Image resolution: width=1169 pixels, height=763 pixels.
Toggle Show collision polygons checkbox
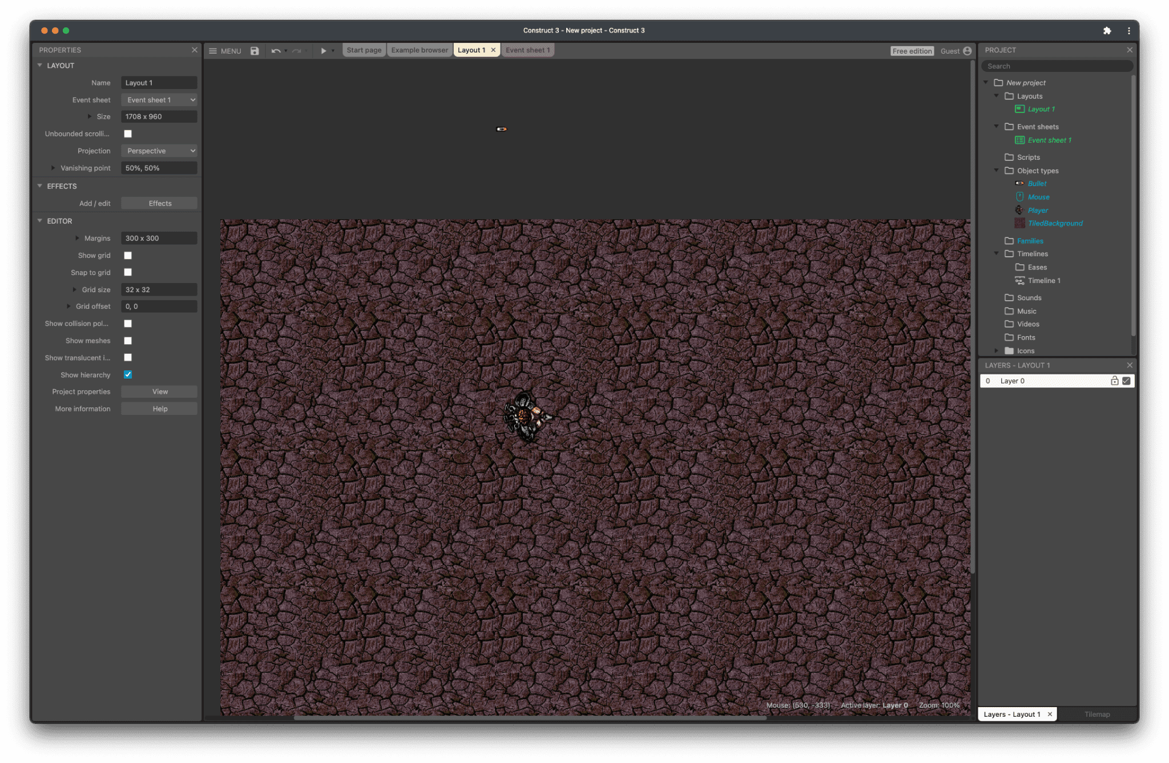pyautogui.click(x=128, y=323)
